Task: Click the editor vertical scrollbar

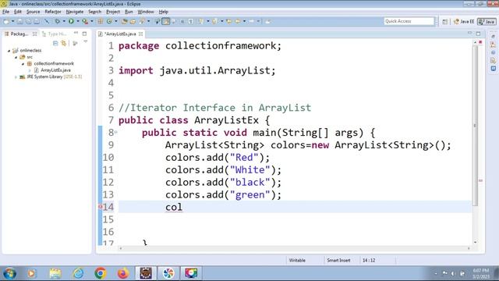Action: coord(476,126)
